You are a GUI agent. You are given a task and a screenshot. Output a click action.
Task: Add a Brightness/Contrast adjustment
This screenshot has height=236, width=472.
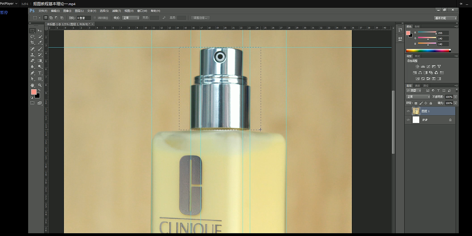click(x=417, y=67)
